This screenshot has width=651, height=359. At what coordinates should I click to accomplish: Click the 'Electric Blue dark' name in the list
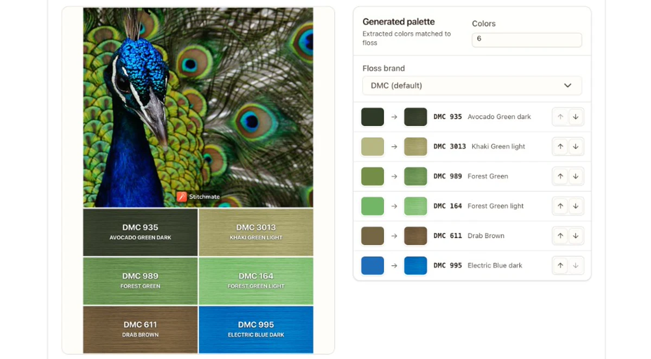point(495,266)
